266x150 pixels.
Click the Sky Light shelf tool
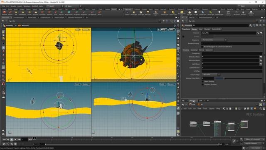tap(190, 13)
